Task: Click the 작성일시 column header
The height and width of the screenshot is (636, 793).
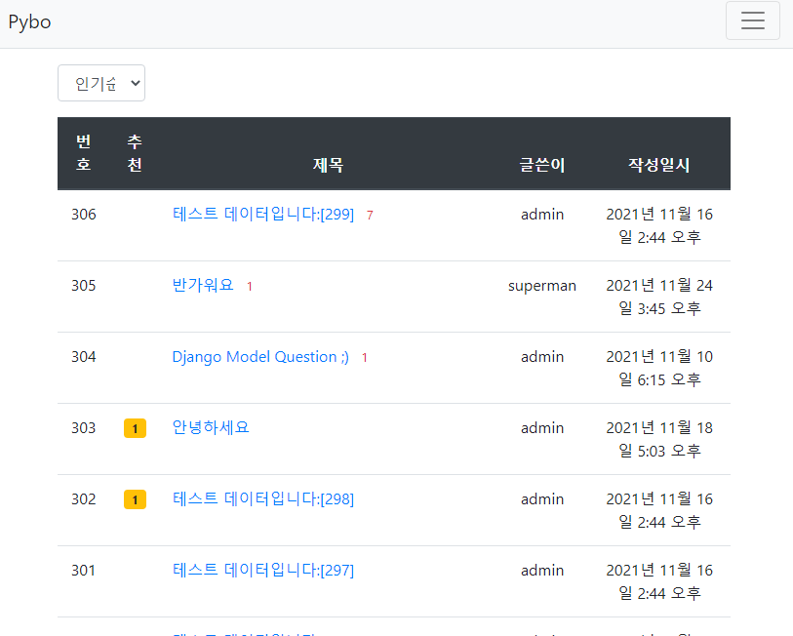Action: pyautogui.click(x=659, y=165)
